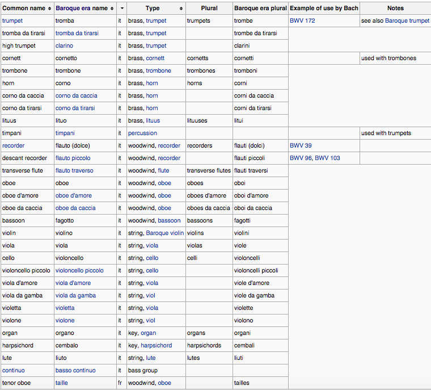Open the BWV 103 link
The image size is (431, 390).
(x=327, y=158)
